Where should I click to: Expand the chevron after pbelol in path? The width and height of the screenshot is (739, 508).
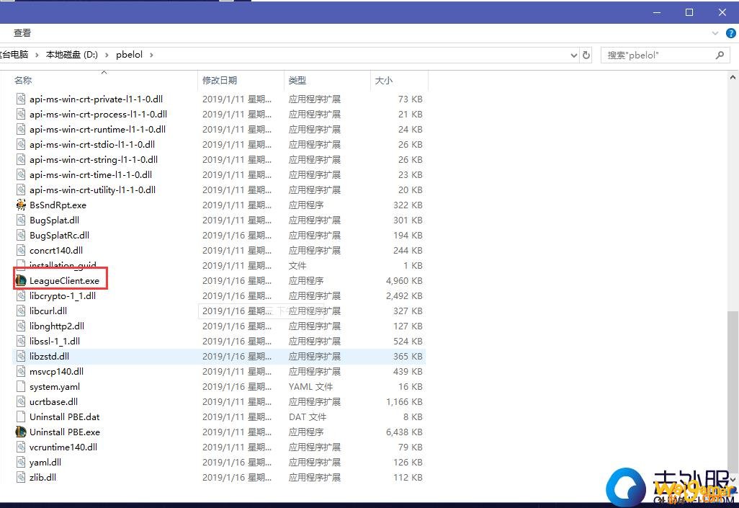tap(151, 55)
